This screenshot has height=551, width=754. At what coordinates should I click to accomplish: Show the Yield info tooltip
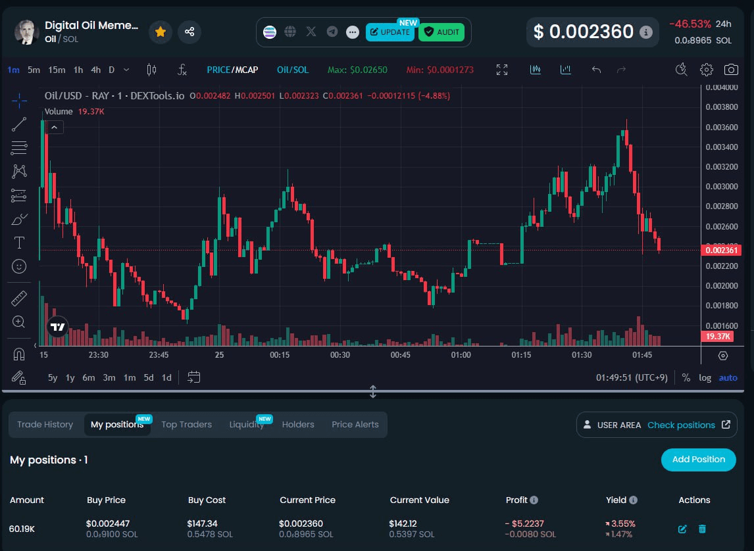tap(634, 500)
